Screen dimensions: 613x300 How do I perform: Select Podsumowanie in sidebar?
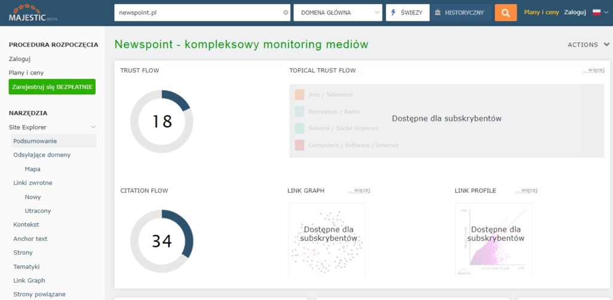(x=53, y=141)
